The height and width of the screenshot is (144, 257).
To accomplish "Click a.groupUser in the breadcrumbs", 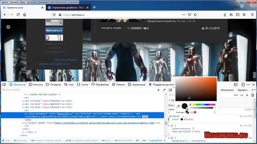I will click(156, 140).
